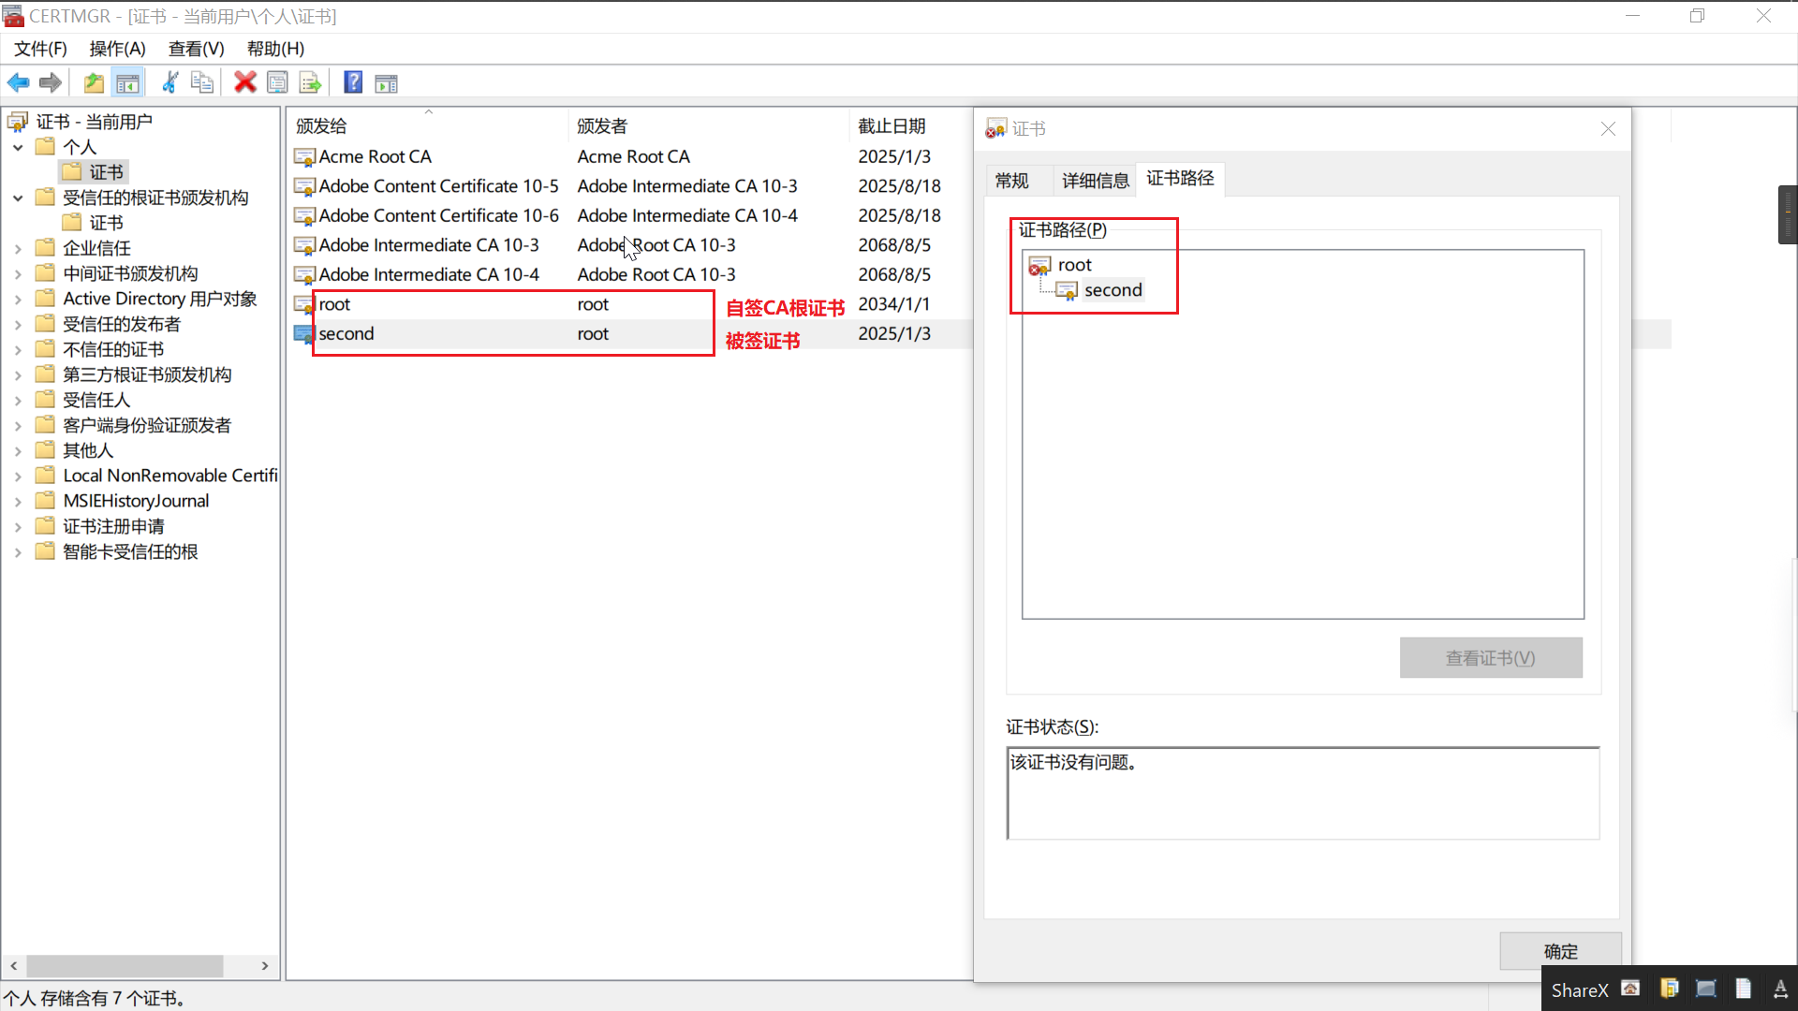Viewport: 1798px width, 1011px height.
Task: Click 查看证书(V) button in dialog
Action: click(x=1491, y=658)
